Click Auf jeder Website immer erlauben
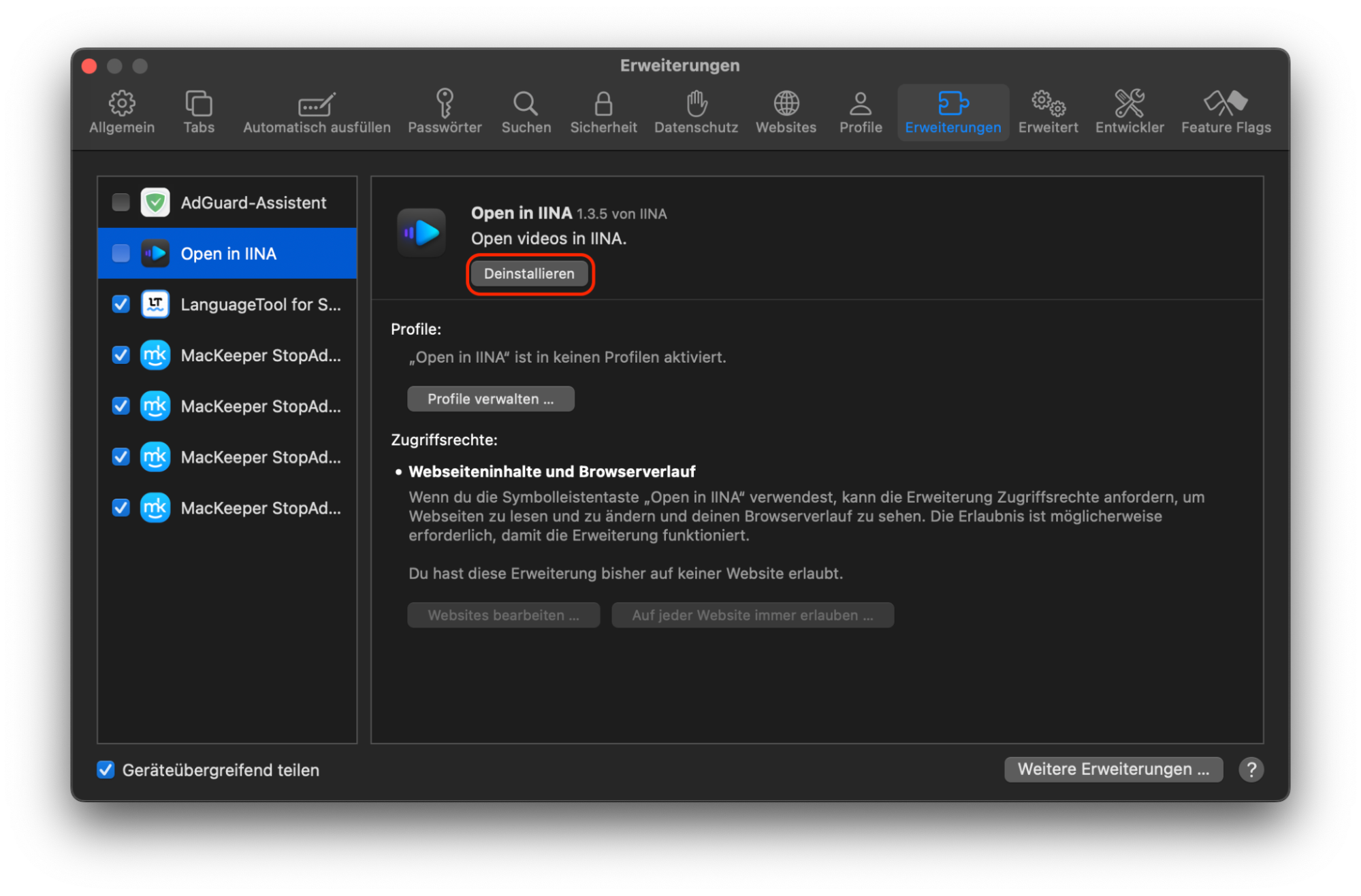1361x896 pixels. coord(752,614)
